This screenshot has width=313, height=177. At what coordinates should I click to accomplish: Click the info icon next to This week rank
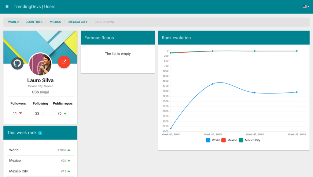click(40, 133)
